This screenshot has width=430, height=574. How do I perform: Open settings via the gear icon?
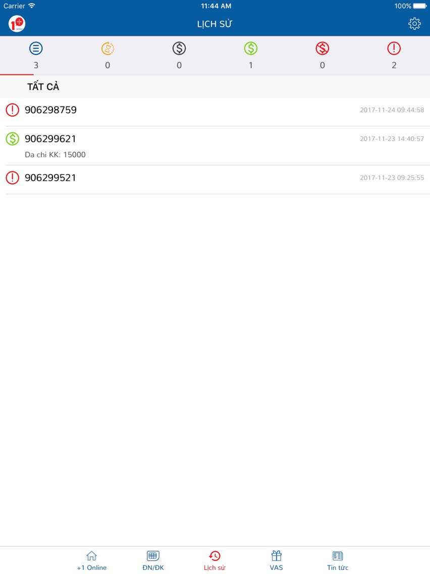414,24
